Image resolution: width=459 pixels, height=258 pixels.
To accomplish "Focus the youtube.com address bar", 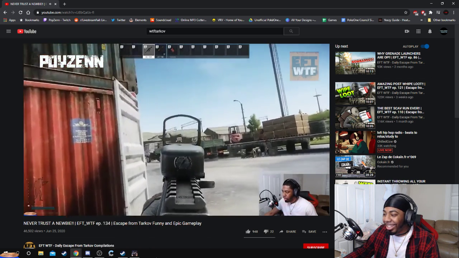I will 219,12.
